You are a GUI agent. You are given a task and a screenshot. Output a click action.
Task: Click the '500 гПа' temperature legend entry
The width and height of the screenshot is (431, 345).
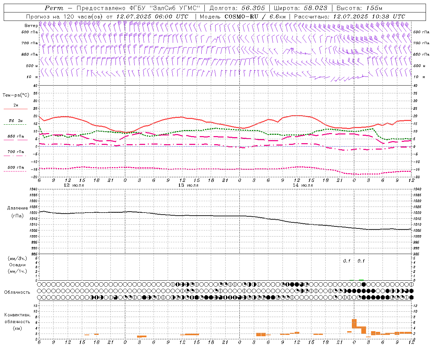pos(16,167)
